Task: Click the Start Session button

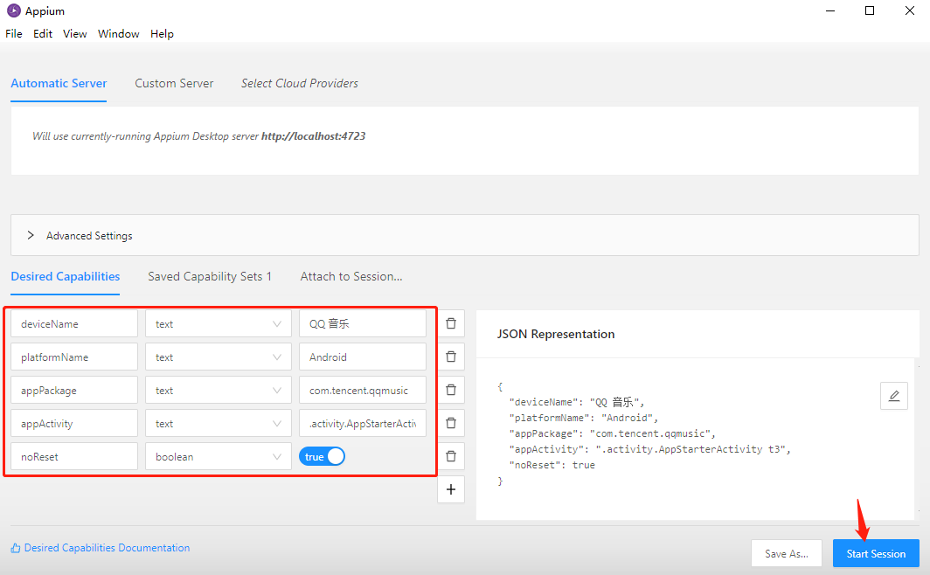Action: pos(876,554)
